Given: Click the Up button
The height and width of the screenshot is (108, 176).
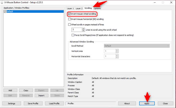Looking at the screenshot, I should tap(57, 90).
